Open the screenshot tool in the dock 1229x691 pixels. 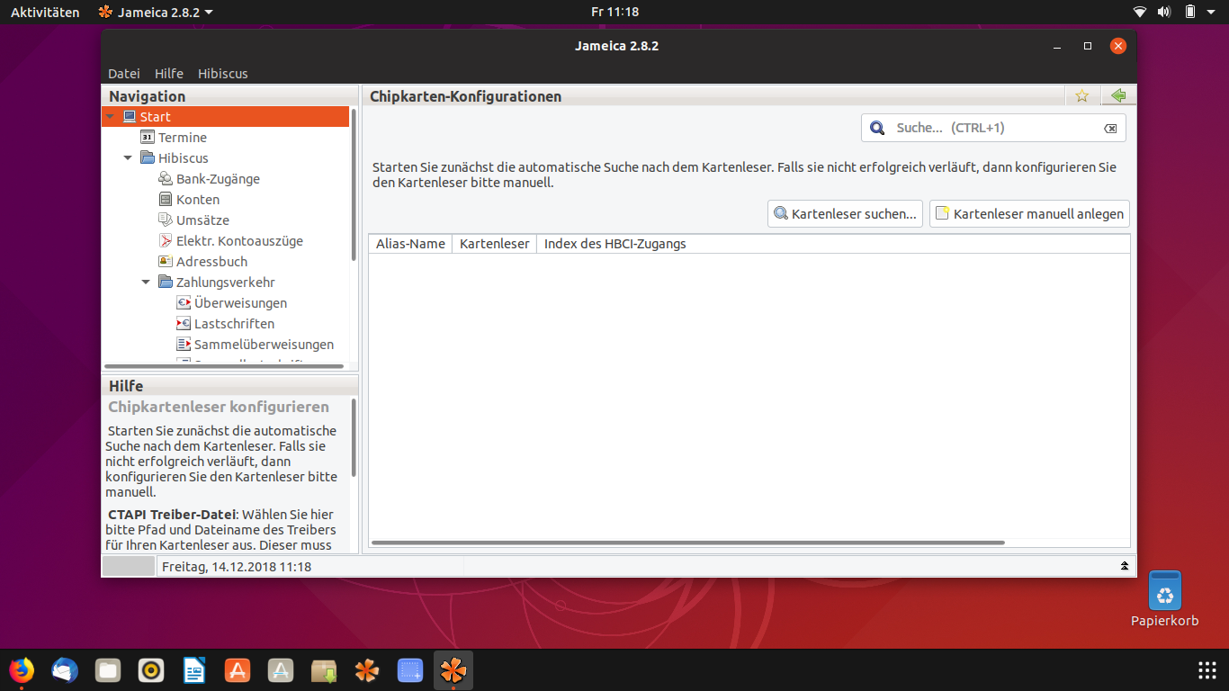[x=410, y=670]
